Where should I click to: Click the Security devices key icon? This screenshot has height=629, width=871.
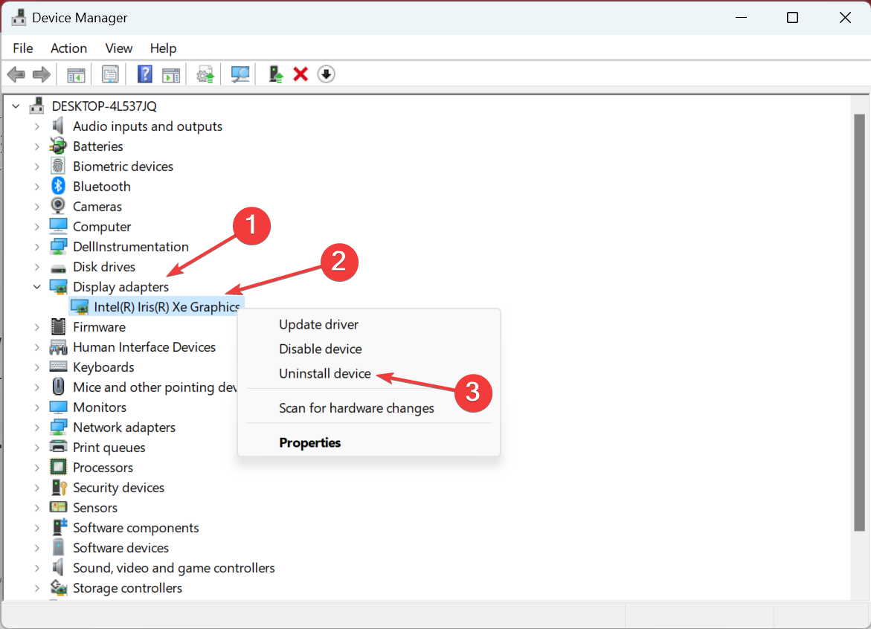pos(58,488)
